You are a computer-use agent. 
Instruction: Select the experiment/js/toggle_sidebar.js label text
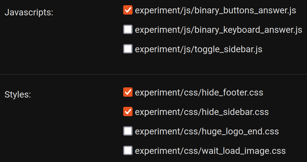pos(199,49)
